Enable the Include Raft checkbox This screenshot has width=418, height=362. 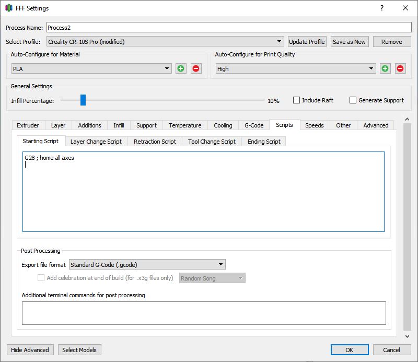296,100
